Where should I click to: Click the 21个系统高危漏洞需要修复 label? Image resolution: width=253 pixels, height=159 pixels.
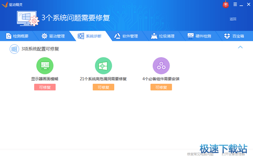pos(103,79)
